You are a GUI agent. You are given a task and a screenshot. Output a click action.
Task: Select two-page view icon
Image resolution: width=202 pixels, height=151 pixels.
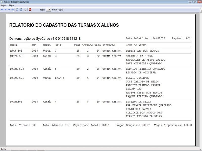click(x=21, y=10)
